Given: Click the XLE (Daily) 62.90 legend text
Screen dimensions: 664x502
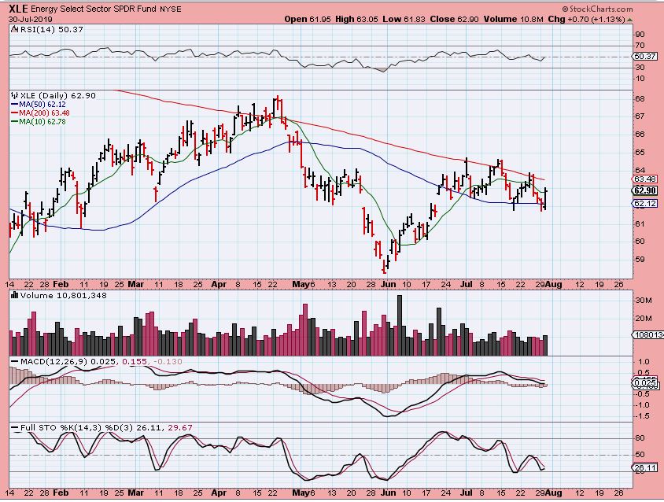Looking at the screenshot, I should click(x=58, y=95).
